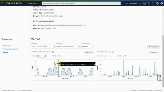This screenshot has width=164, height=92.
Task: Open the Activity Log resource
Action: pyautogui.click(x=7, y=45)
